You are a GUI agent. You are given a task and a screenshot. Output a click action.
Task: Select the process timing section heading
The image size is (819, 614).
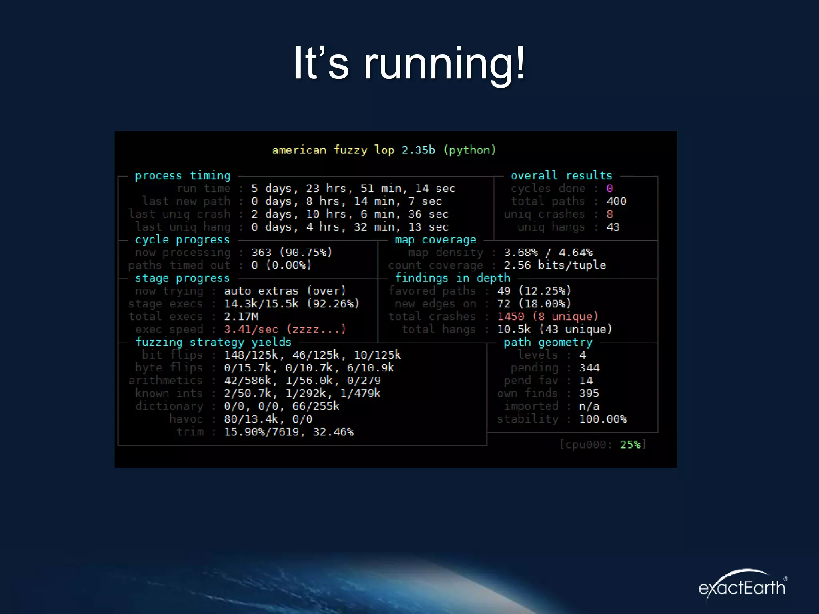182,176
